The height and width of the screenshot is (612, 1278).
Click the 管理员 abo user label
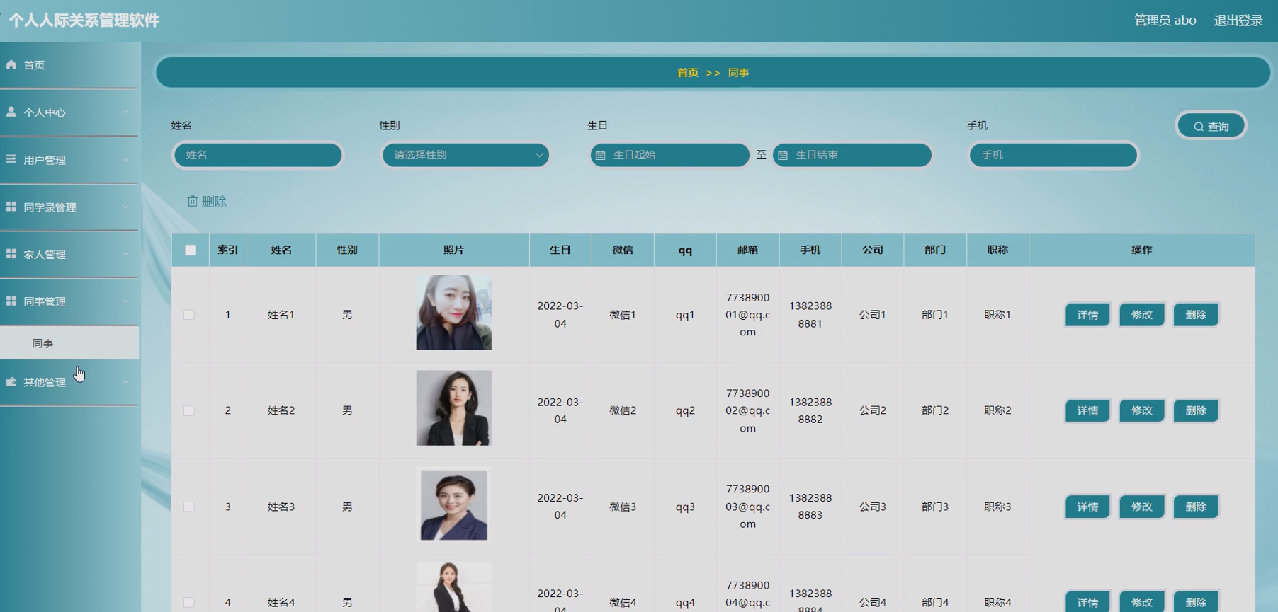click(1165, 21)
